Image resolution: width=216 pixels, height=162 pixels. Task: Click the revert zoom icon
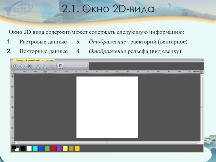(x=30, y=66)
